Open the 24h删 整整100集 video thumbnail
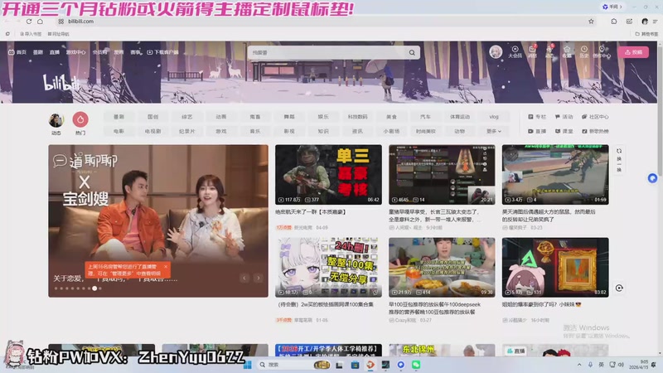This screenshot has width=663, height=373. tap(328, 267)
